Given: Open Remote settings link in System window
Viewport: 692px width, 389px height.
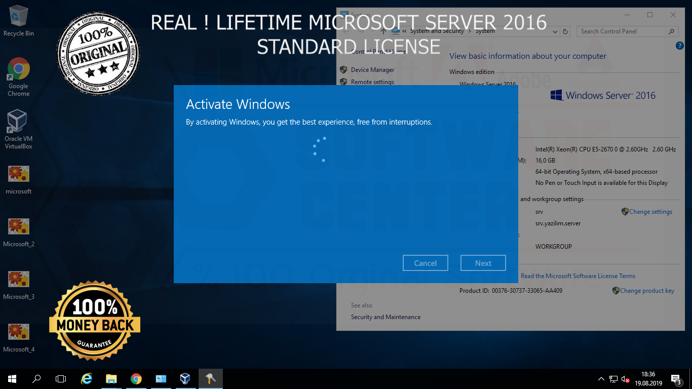Looking at the screenshot, I should (x=372, y=82).
